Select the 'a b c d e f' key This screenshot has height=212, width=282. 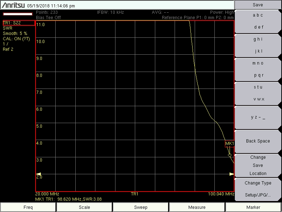click(x=258, y=21)
